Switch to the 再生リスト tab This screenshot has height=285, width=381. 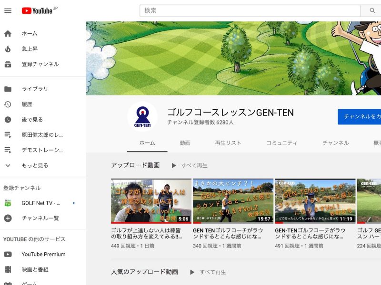pyautogui.click(x=228, y=143)
